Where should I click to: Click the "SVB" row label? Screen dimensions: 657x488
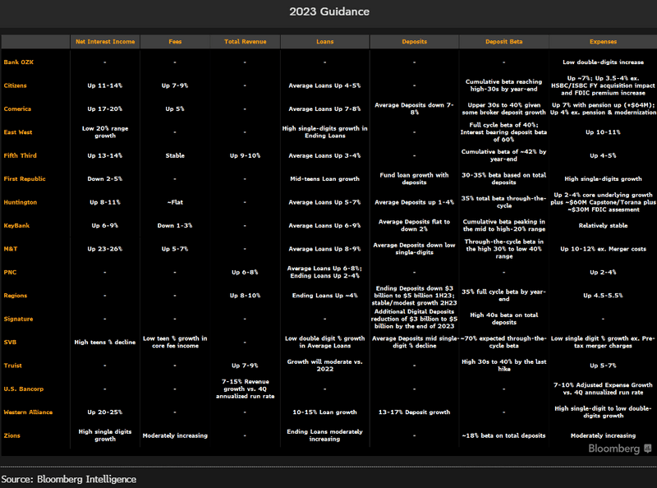pos(10,342)
